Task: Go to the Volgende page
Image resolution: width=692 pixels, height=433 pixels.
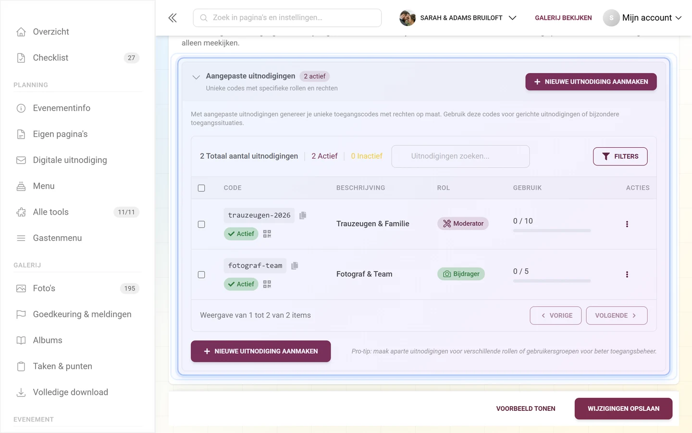Action: 617,316
